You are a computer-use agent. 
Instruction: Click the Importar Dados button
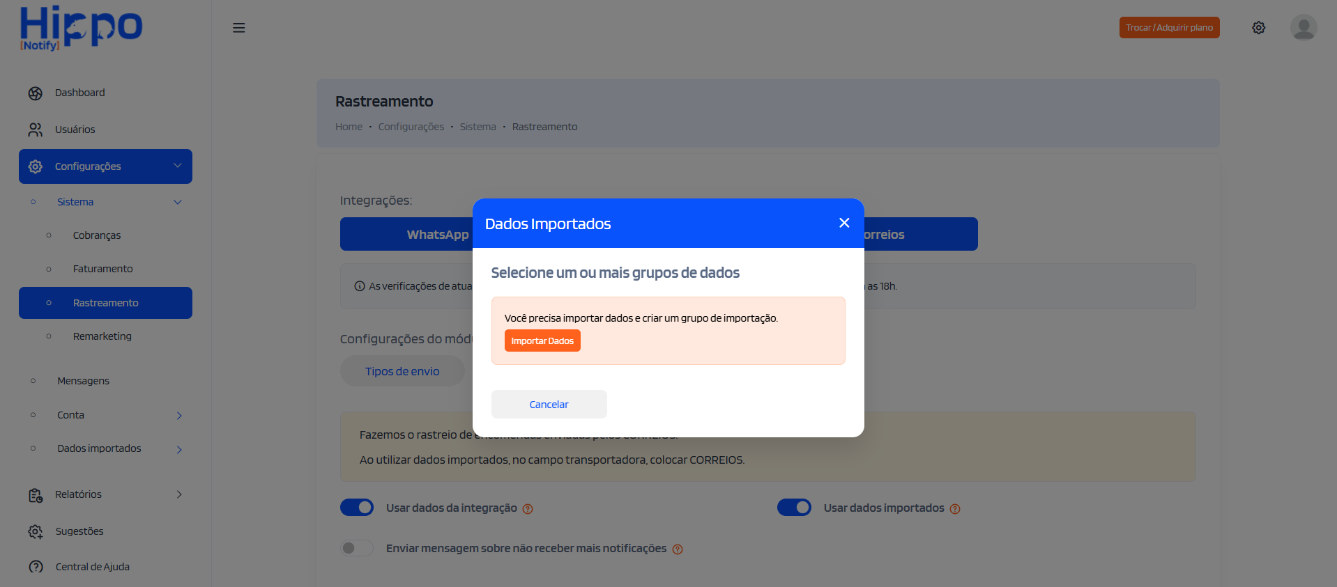[x=542, y=341]
